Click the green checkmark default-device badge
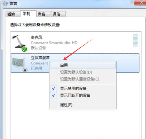146x139 pixels. 24,49
